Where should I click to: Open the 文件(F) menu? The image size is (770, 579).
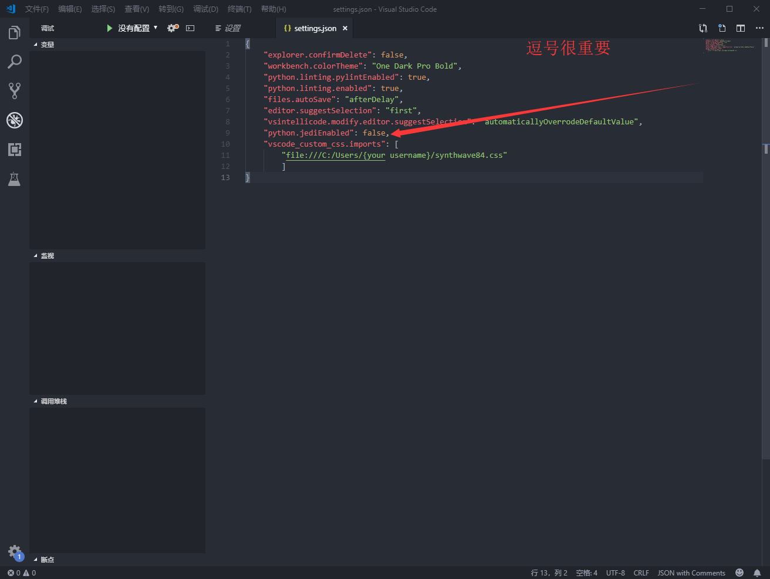tap(36, 9)
